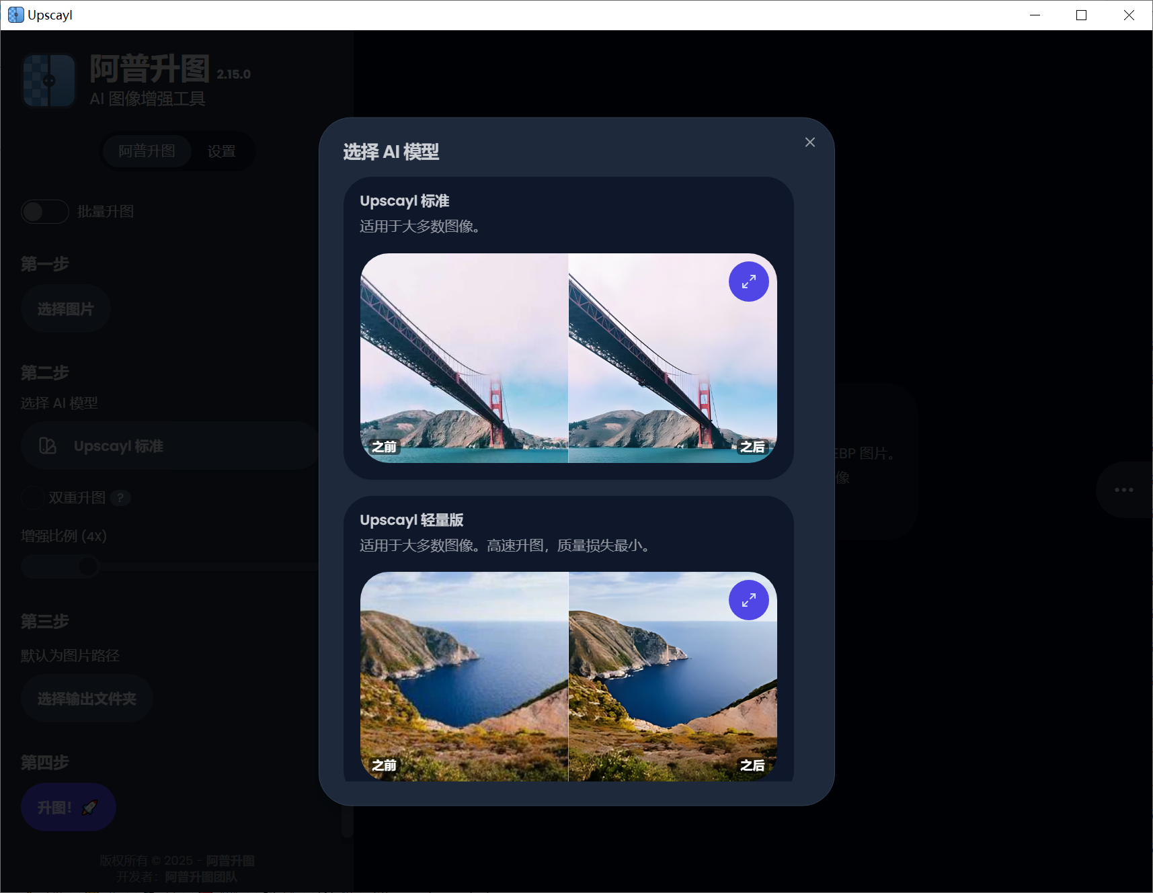
Task: Open the 双重升图 help question mark
Action: point(120,498)
